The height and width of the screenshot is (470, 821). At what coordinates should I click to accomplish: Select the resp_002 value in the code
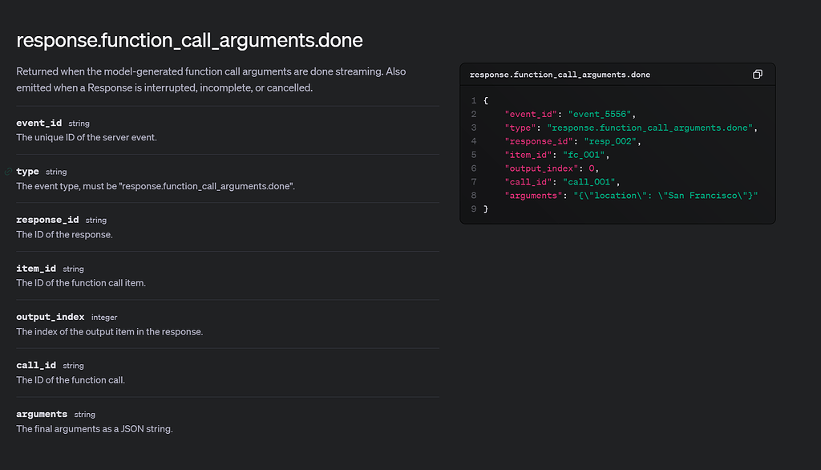(609, 140)
